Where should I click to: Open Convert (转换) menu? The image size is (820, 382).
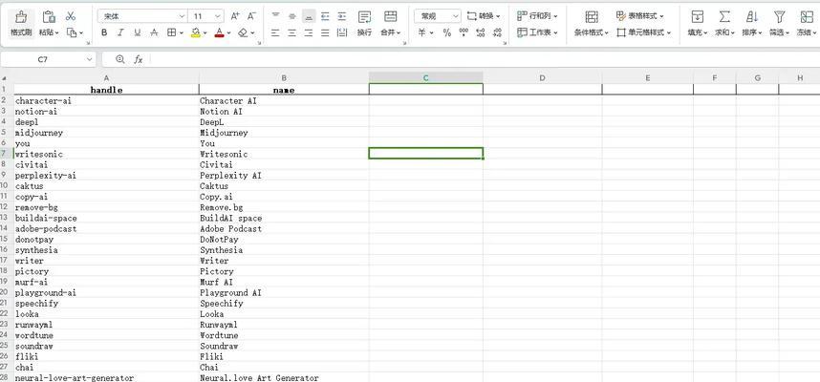tap(484, 16)
